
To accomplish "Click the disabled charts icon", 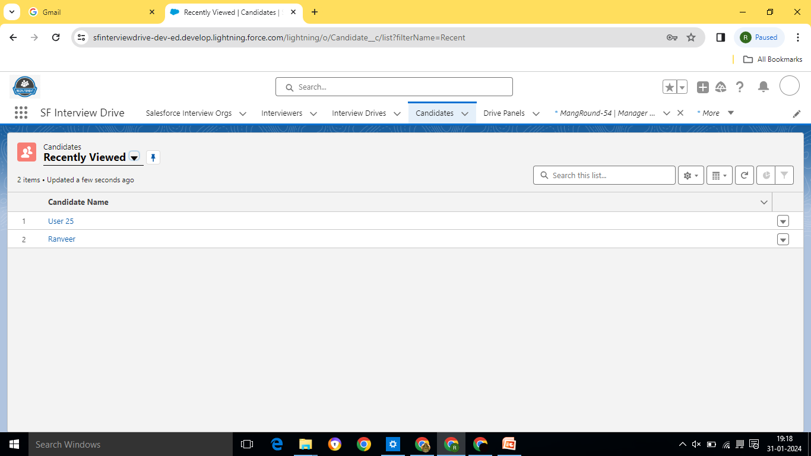I will (x=766, y=175).
